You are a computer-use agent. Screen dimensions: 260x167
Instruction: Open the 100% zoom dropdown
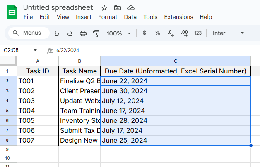point(119,33)
